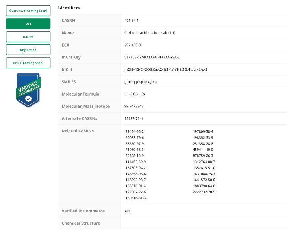The height and width of the screenshot is (231, 291).
Task: Select alternate CASRN 15187-75-4
Action: (133, 119)
